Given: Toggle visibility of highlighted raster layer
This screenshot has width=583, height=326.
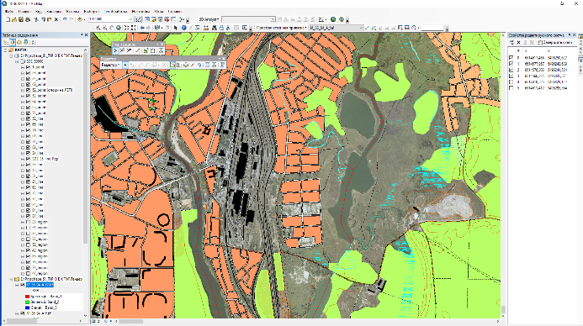Looking at the screenshot, I should point(23,285).
